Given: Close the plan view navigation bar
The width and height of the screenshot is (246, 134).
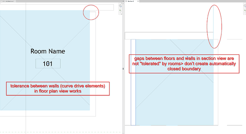Looking at the screenshot, I should [122, 3].
